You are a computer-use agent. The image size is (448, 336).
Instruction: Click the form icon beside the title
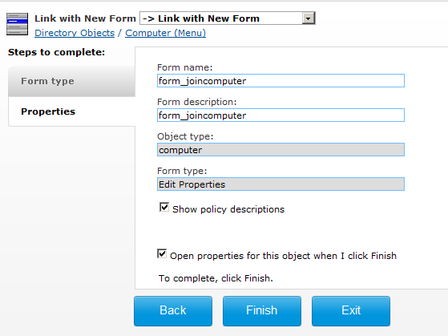pyautogui.click(x=17, y=24)
